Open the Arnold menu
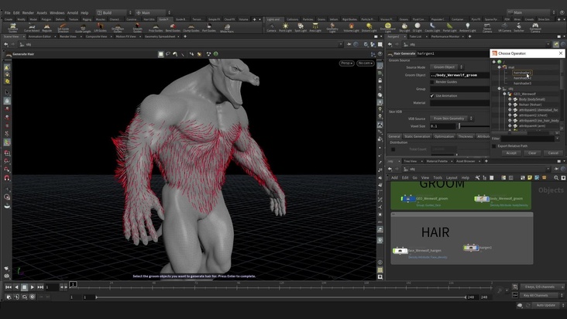 click(x=72, y=12)
